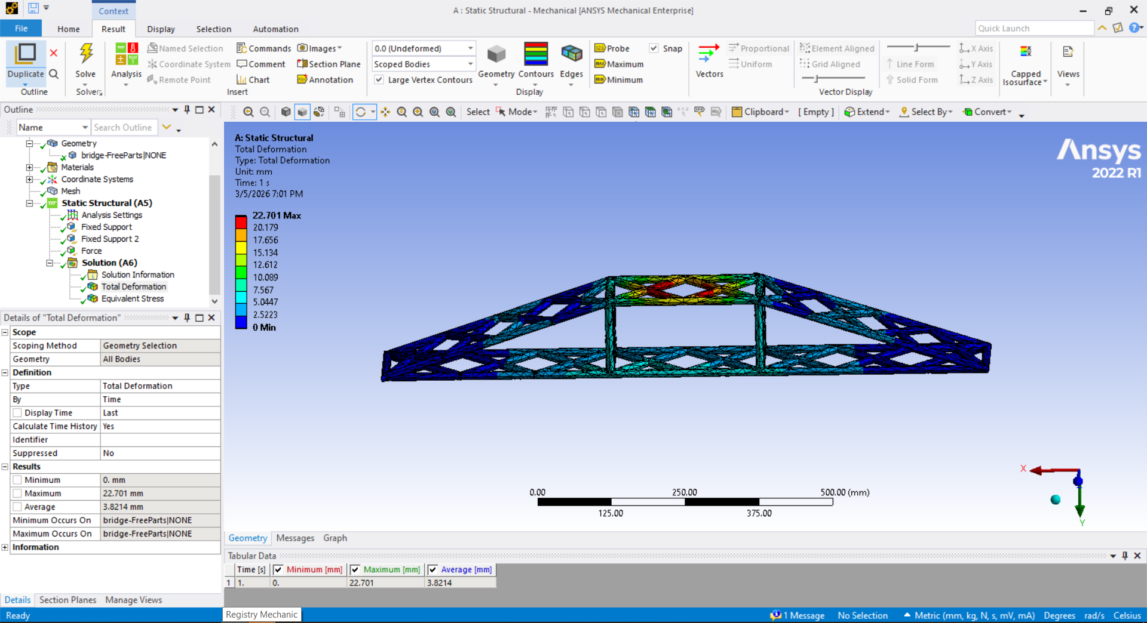Image resolution: width=1147 pixels, height=623 pixels.
Task: Click Section Planes at the bottom panel
Action: click(68, 600)
